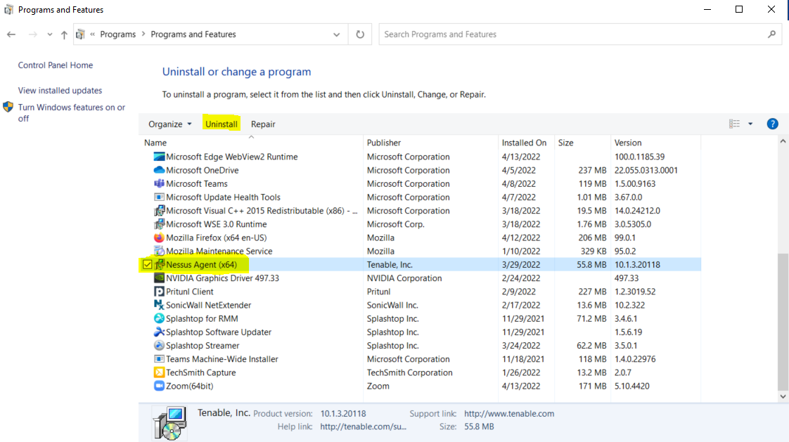Screen dimensions: 789x442
Task: Open the tenable.com support link
Action: click(509, 413)
